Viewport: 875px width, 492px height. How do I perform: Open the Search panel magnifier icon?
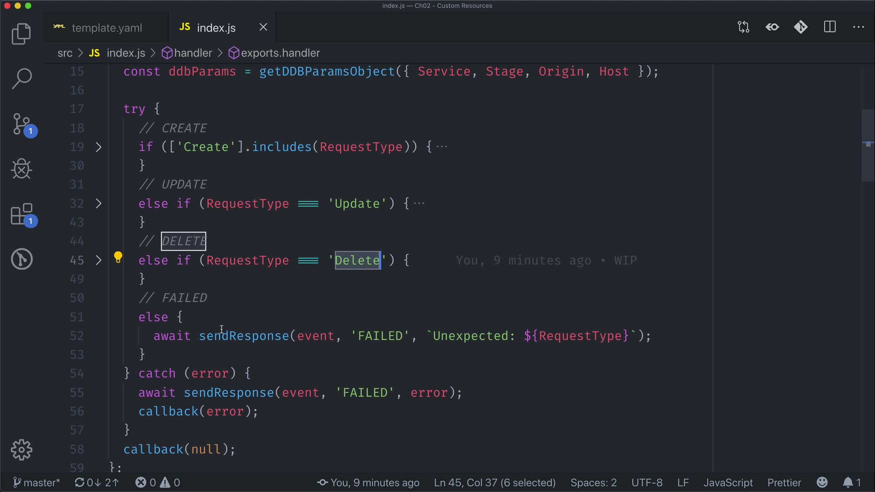click(x=21, y=78)
